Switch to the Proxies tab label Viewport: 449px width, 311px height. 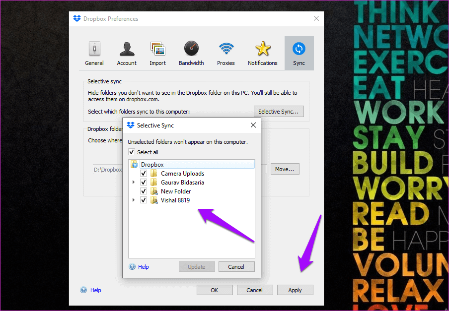(x=225, y=63)
